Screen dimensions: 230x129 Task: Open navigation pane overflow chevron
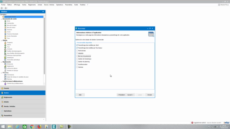pyautogui.click(x=43, y=119)
